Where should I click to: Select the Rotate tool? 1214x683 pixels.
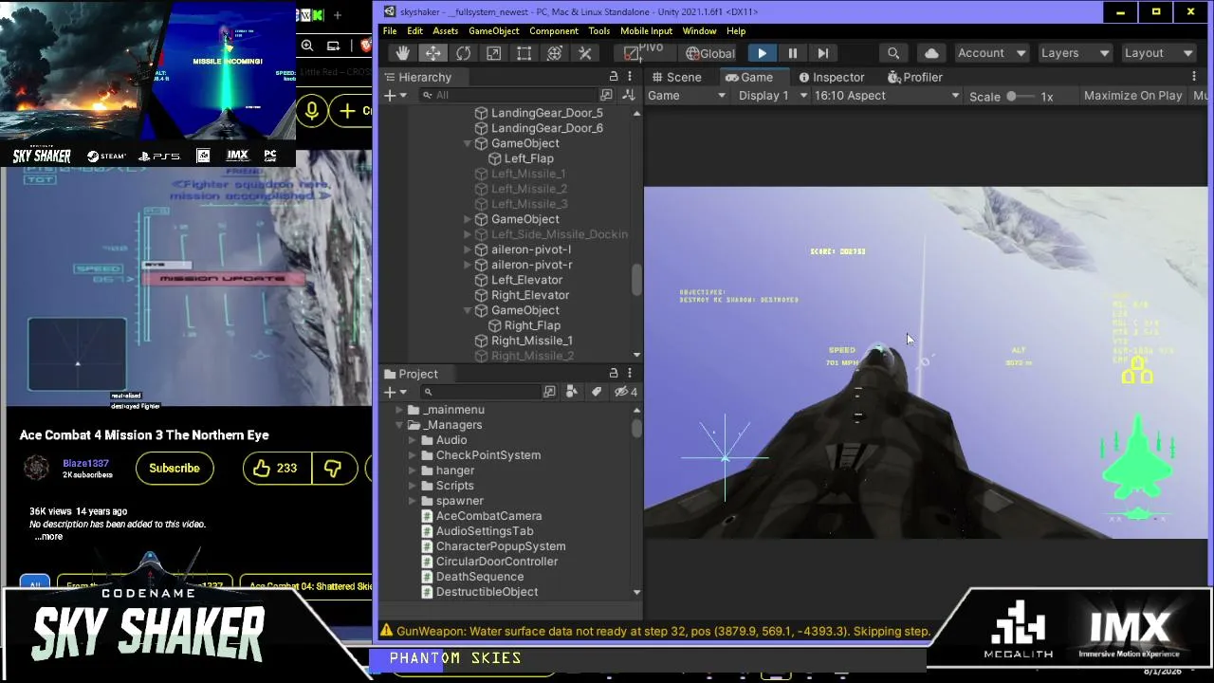(463, 53)
